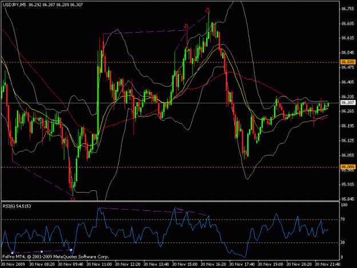Click the 30 Nov 19:00 time label
Screen dimensions: 357x268
coord(271,265)
